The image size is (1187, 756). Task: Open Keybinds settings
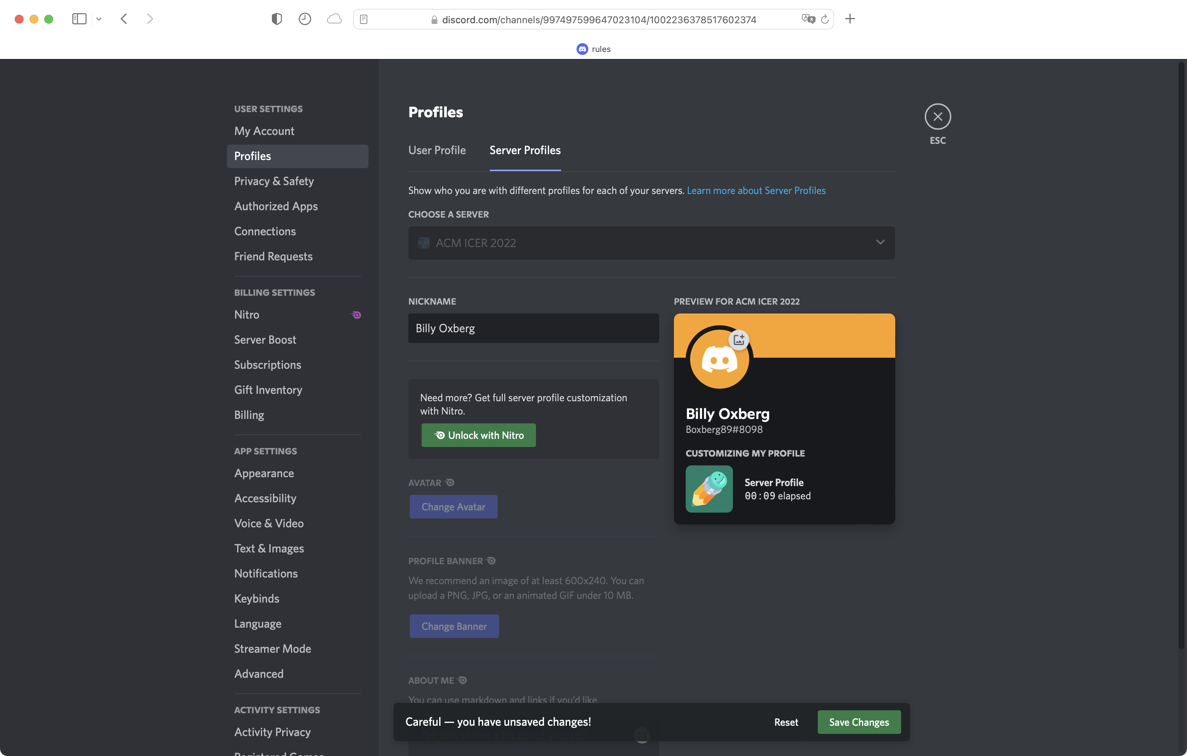coord(297,599)
